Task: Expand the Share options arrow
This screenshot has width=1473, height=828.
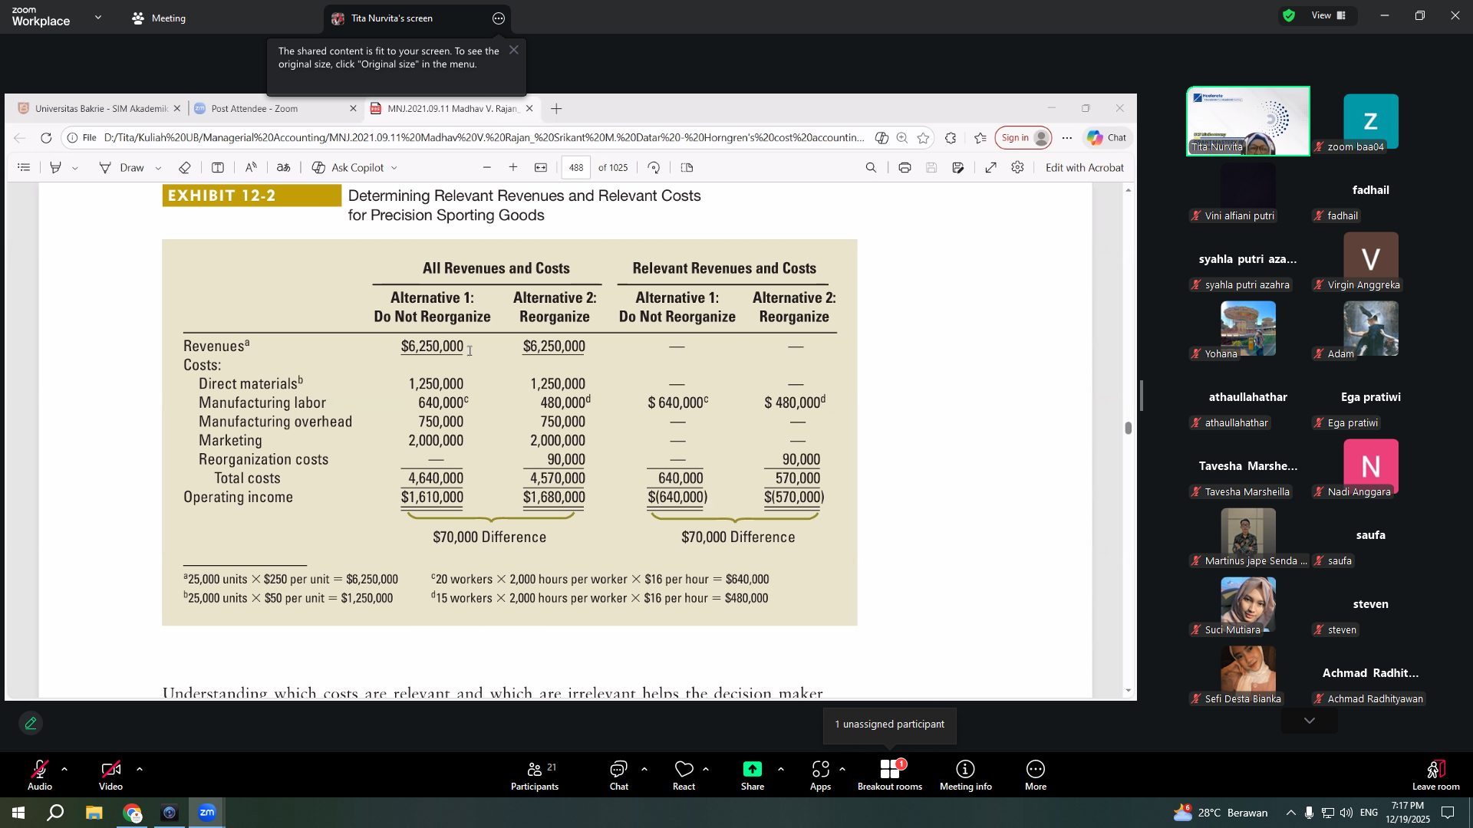Action: 781,768
